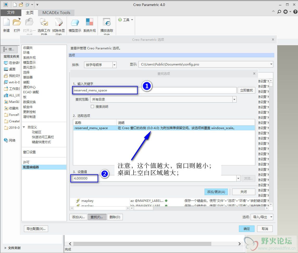
Task: Open the 导入/导出 dropdown
Action: pyautogui.click(x=262, y=217)
